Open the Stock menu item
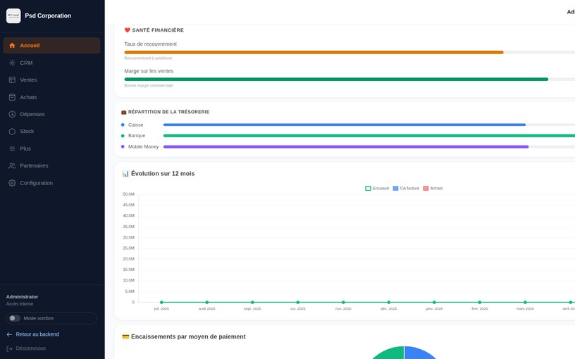Screen dimensions: 575x359 (x=51, y=132)
